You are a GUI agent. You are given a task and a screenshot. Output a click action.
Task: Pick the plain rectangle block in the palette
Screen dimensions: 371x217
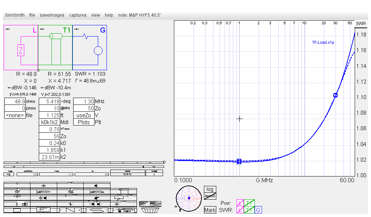coord(17,210)
